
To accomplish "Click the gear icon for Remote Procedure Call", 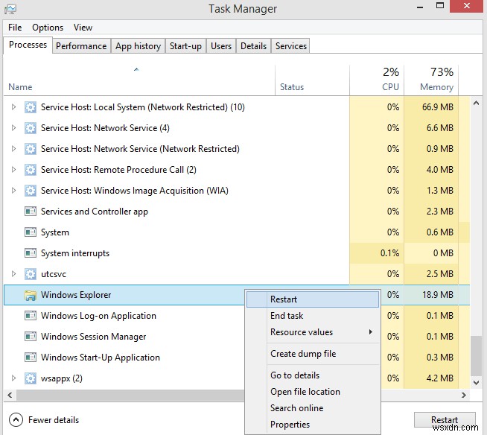I will tap(30, 170).
